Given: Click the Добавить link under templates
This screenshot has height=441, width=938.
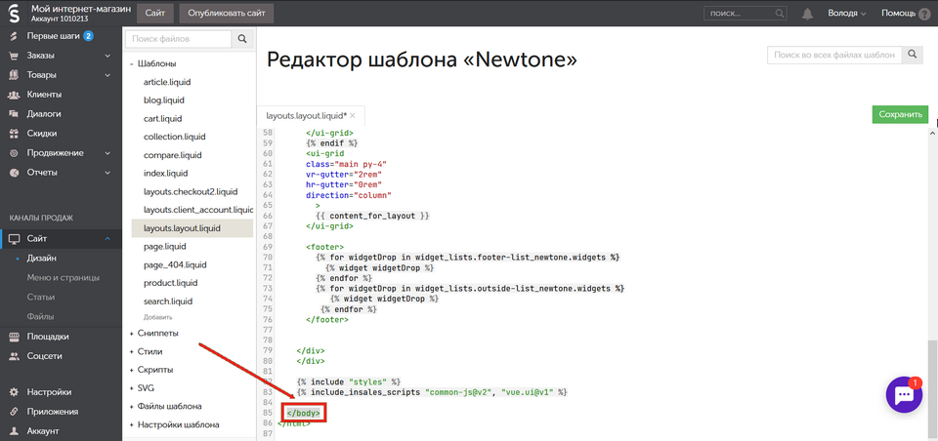Looking at the screenshot, I should (x=157, y=317).
